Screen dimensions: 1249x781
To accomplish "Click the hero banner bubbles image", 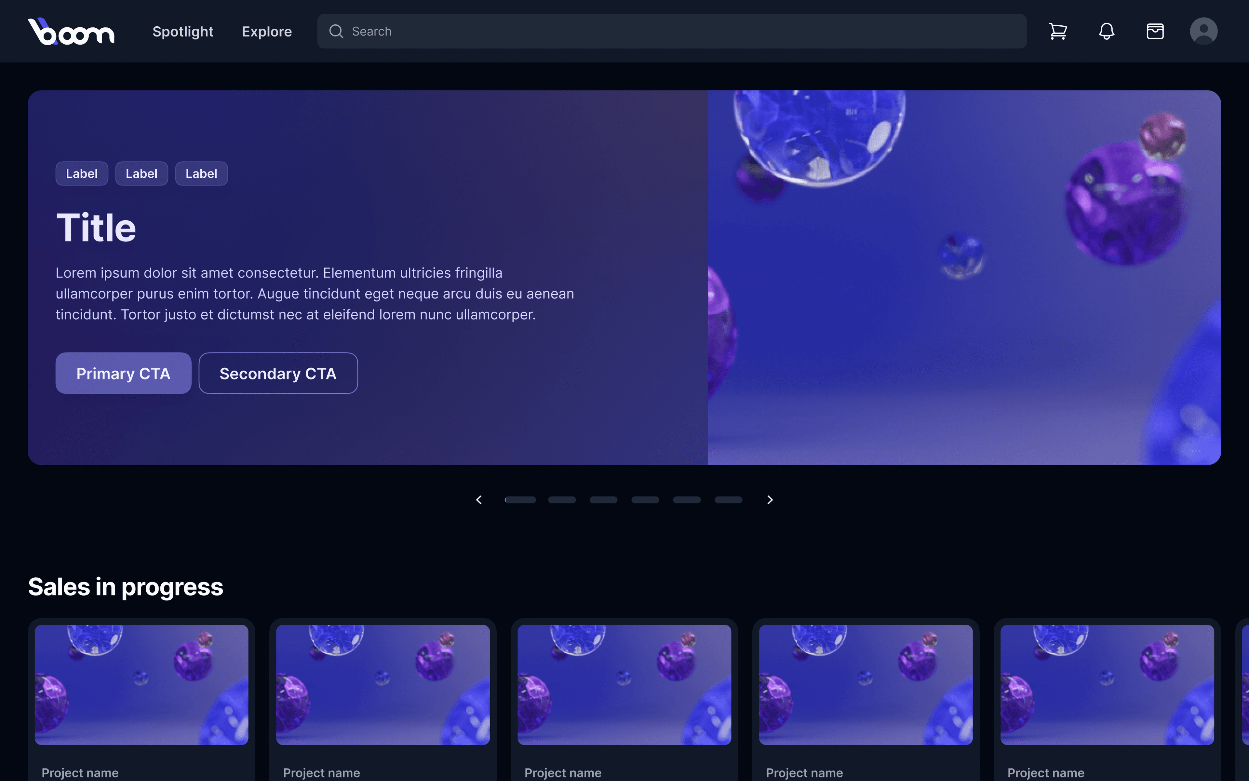I will [x=964, y=278].
